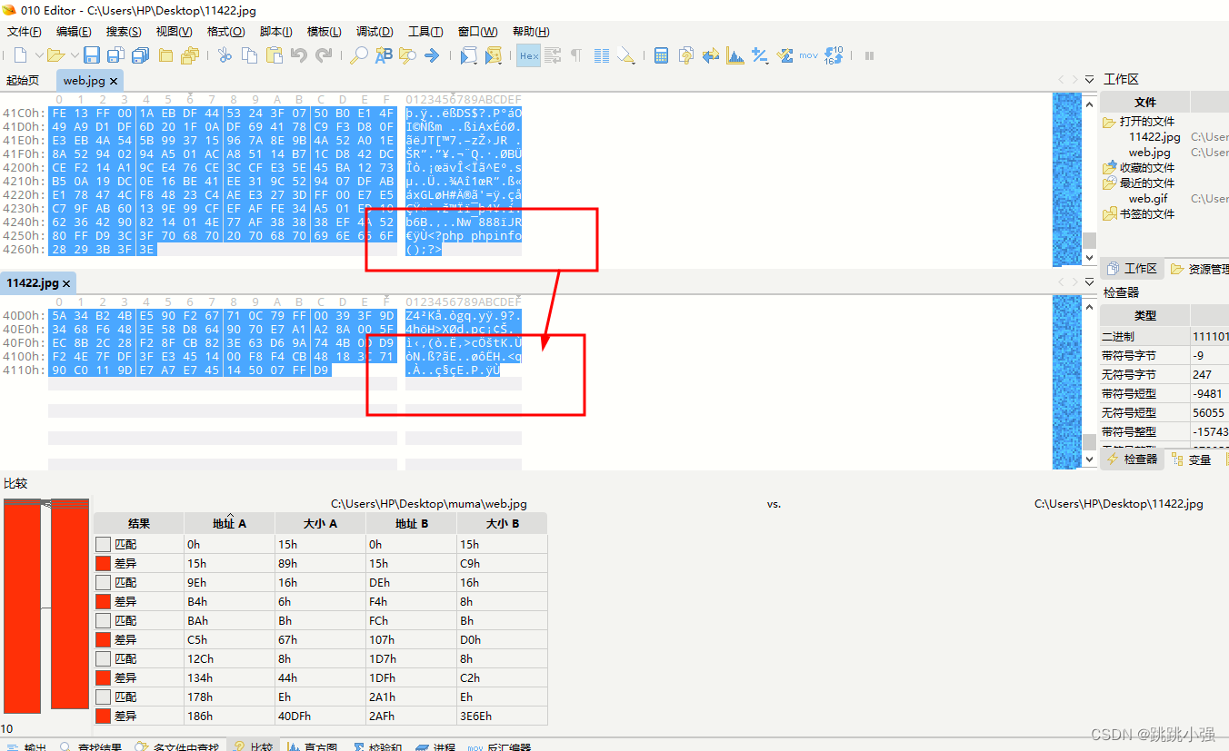Open the 模板(L) menu
The image size is (1229, 751).
[325, 32]
